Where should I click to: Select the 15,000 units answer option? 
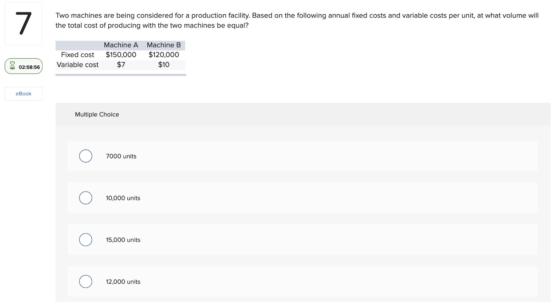[85, 240]
